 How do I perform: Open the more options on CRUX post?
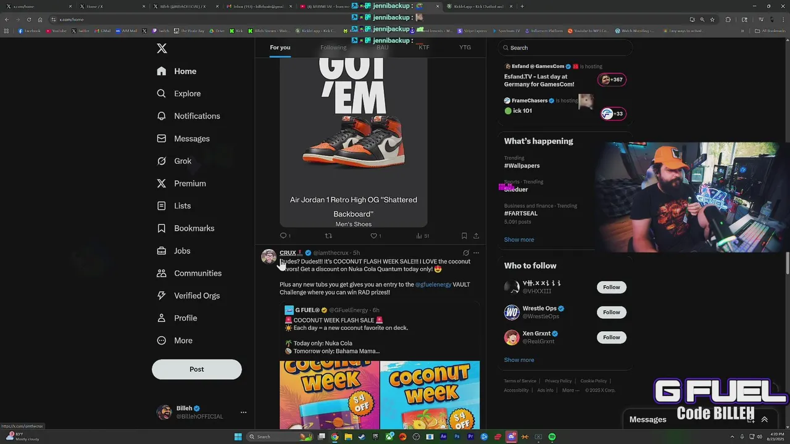pyautogui.click(x=476, y=253)
